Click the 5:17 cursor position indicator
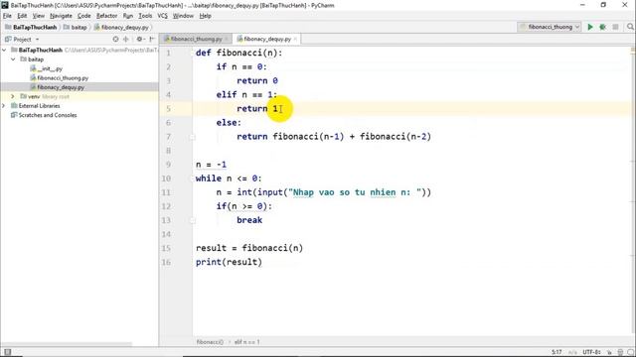The height and width of the screenshot is (357, 636). pyautogui.click(x=556, y=352)
